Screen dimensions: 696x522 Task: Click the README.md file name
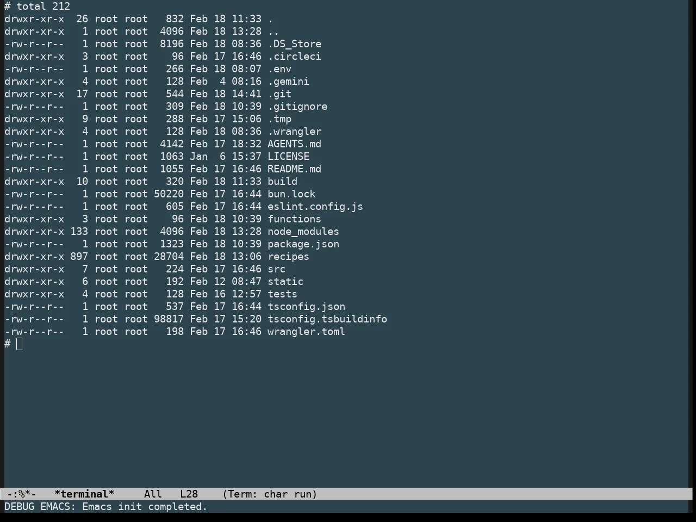(x=294, y=169)
